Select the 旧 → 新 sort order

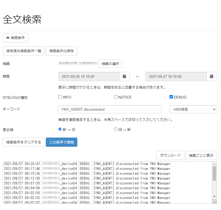pos(116,129)
